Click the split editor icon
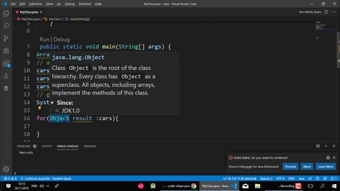Image resolution: width=340 pixels, height=191 pixels. [x=326, y=12]
